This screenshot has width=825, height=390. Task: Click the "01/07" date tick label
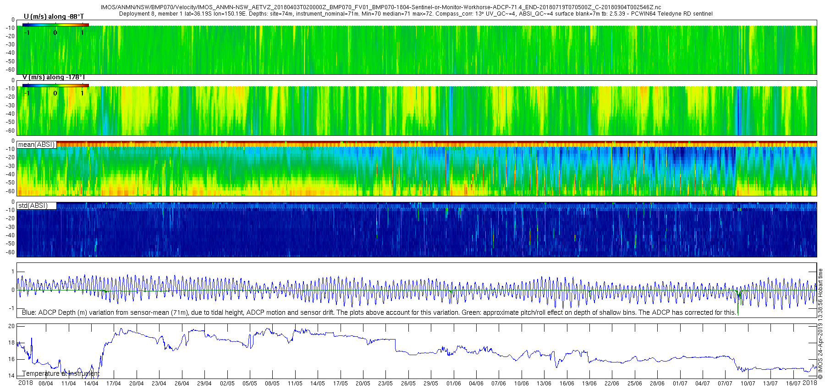(x=680, y=384)
